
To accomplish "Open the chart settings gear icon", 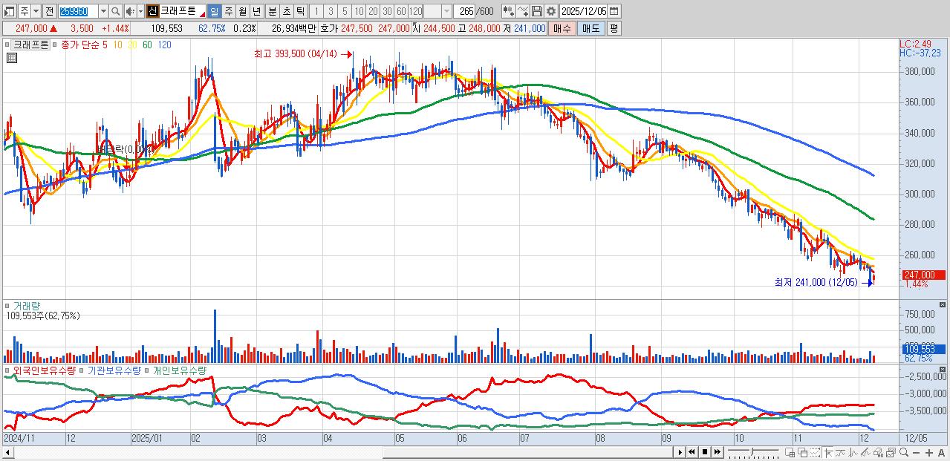I will (x=551, y=11).
